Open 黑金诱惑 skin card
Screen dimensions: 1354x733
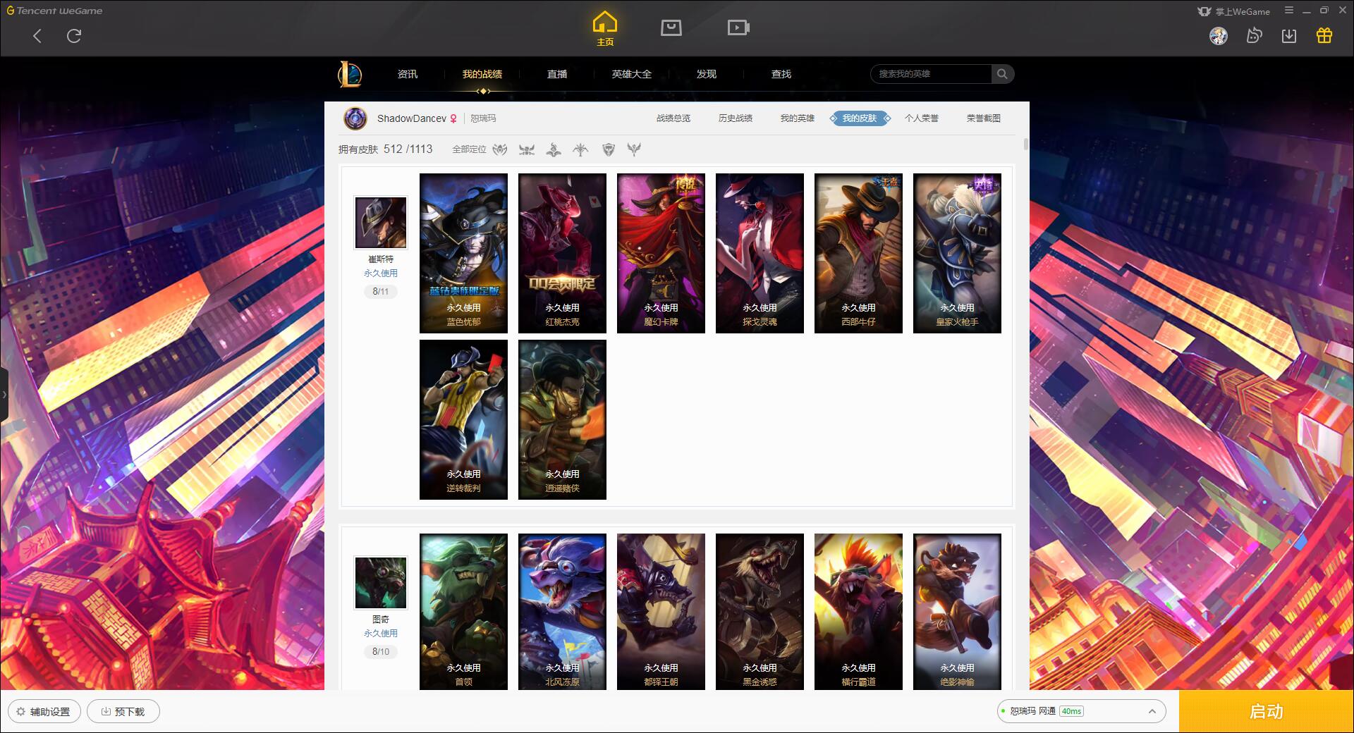tap(760, 612)
